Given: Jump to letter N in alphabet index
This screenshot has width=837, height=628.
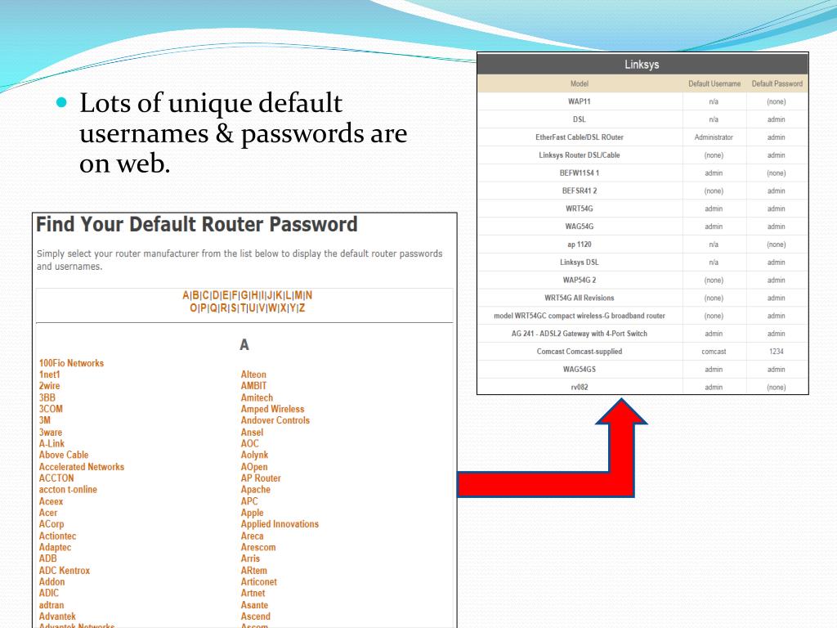Looking at the screenshot, I should click(x=308, y=295).
